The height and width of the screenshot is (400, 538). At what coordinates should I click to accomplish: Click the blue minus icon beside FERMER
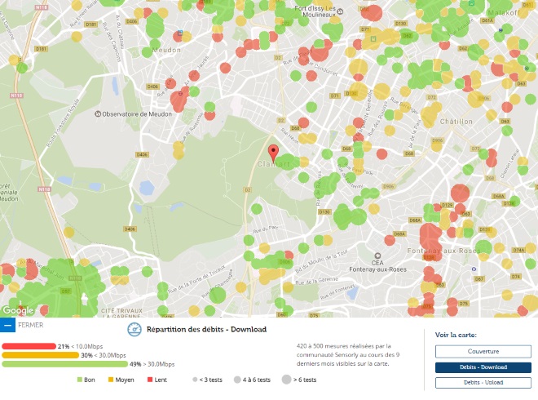point(7,325)
